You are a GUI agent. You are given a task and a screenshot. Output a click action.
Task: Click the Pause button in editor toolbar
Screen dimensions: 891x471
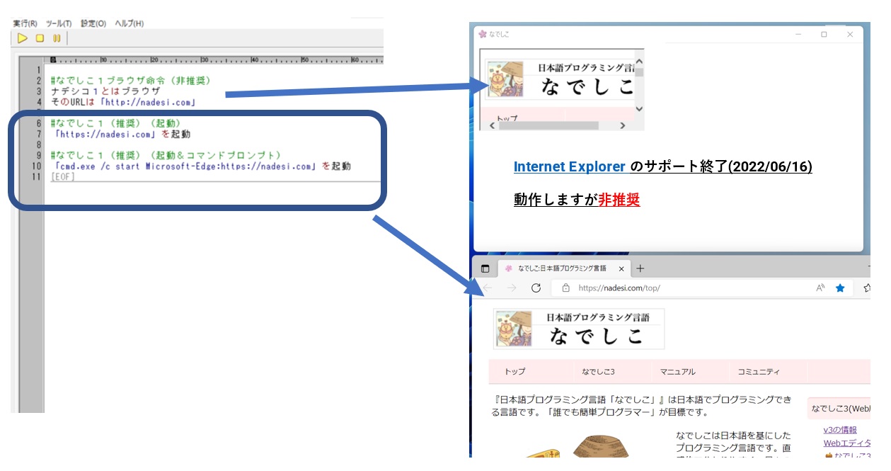57,38
